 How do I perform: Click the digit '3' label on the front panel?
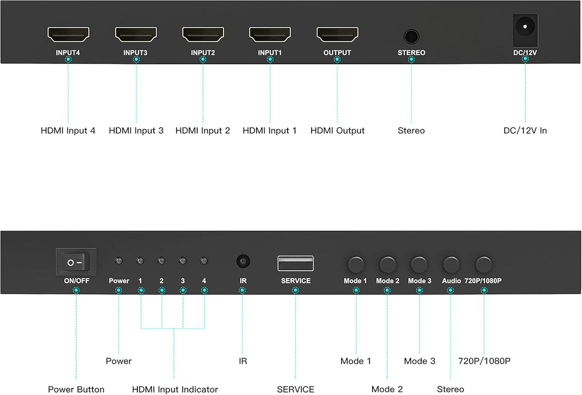click(183, 281)
